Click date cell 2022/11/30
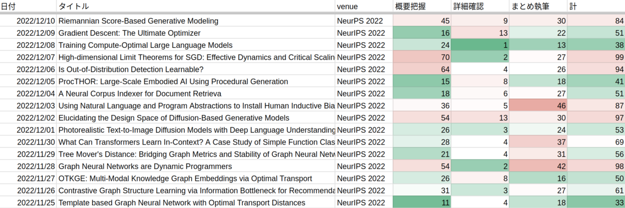 coord(28,142)
